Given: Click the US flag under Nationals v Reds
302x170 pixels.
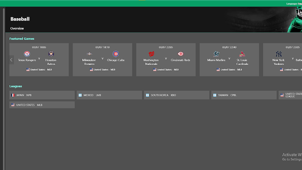Looking at the screenshot, I should point(155,70).
